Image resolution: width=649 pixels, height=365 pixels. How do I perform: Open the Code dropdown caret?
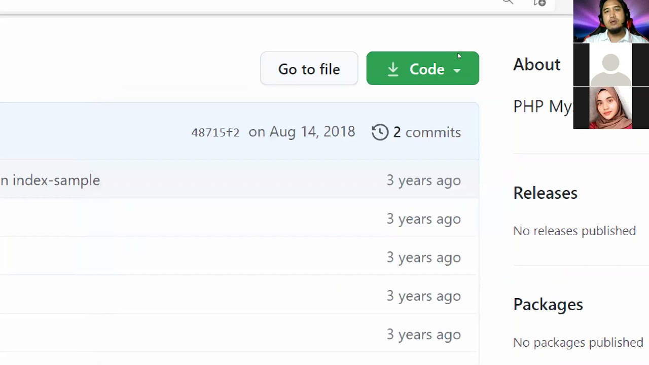457,70
